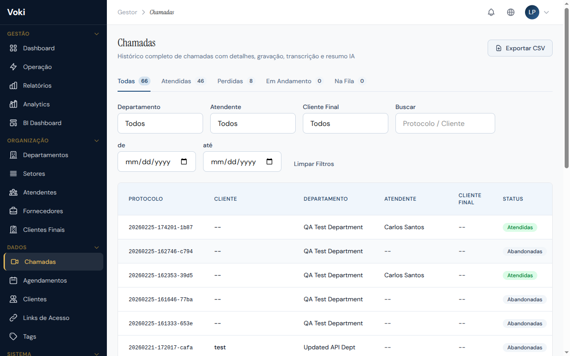This screenshot has width=570, height=356.
Task: Open the Atendente filter dropdown
Action: pos(253,123)
